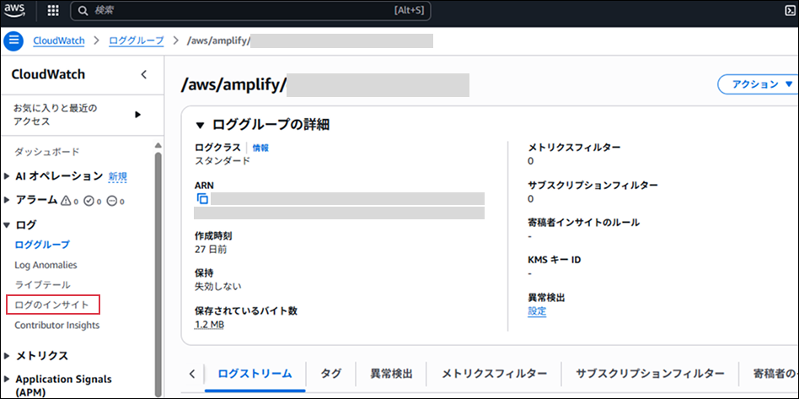Collapse the CloudWatch sidebar with chevron
Viewport: 799px width, 399px height.
tap(143, 74)
